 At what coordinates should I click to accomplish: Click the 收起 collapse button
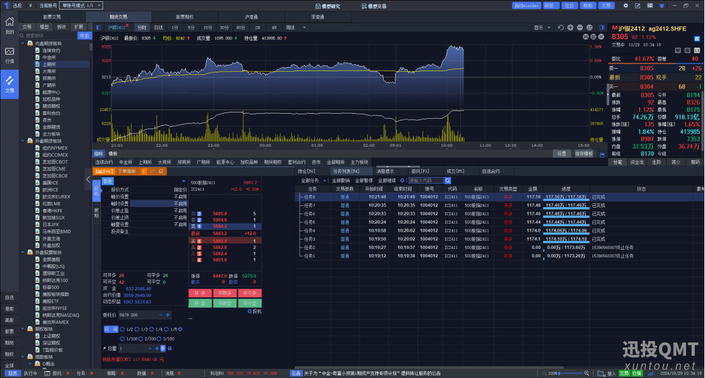coord(84,36)
